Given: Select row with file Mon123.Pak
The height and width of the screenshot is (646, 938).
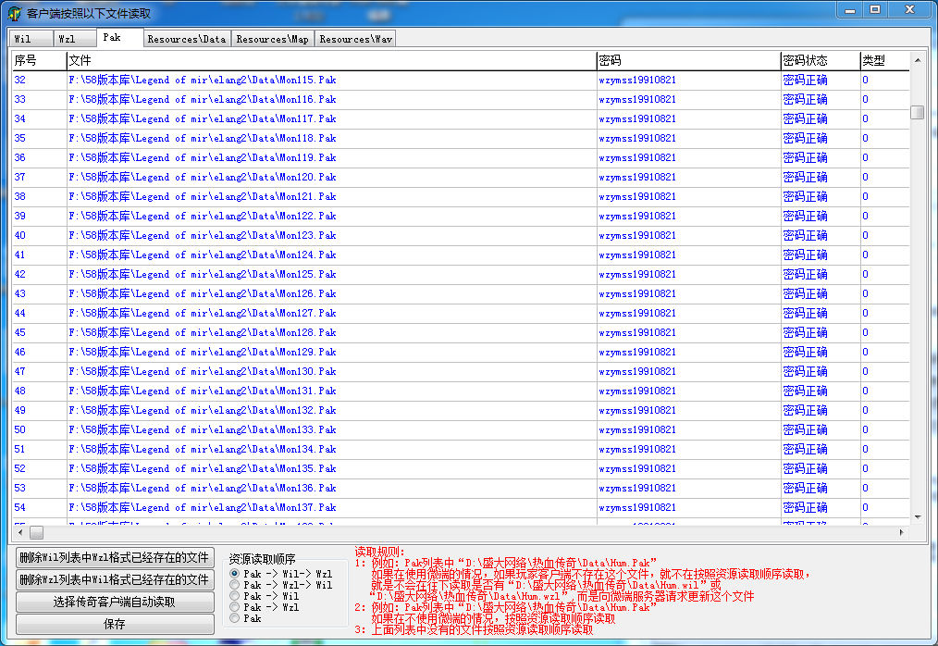Looking at the screenshot, I should (461, 235).
